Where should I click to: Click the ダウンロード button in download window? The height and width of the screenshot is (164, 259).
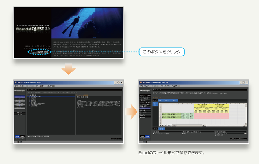coord(241,139)
